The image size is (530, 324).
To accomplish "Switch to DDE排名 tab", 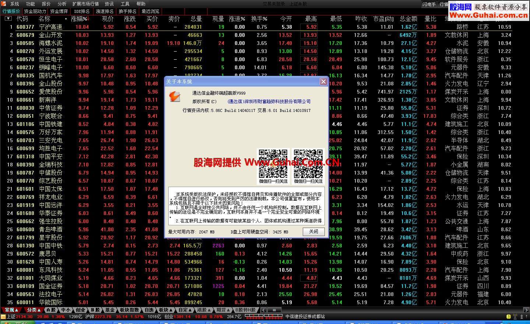I will (82, 11).
